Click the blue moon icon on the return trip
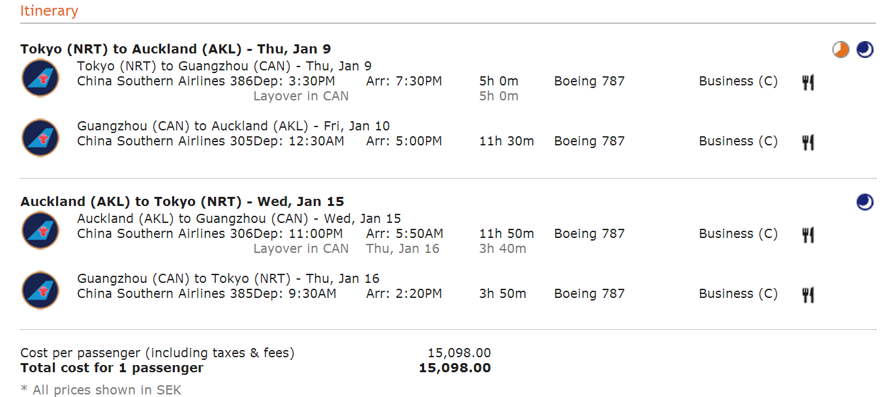 (865, 202)
